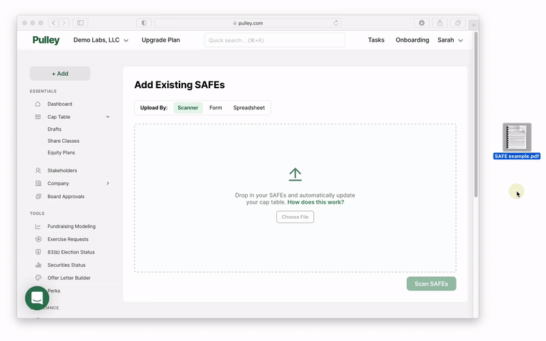Switch upload method to Spreadsheet

tap(248, 108)
